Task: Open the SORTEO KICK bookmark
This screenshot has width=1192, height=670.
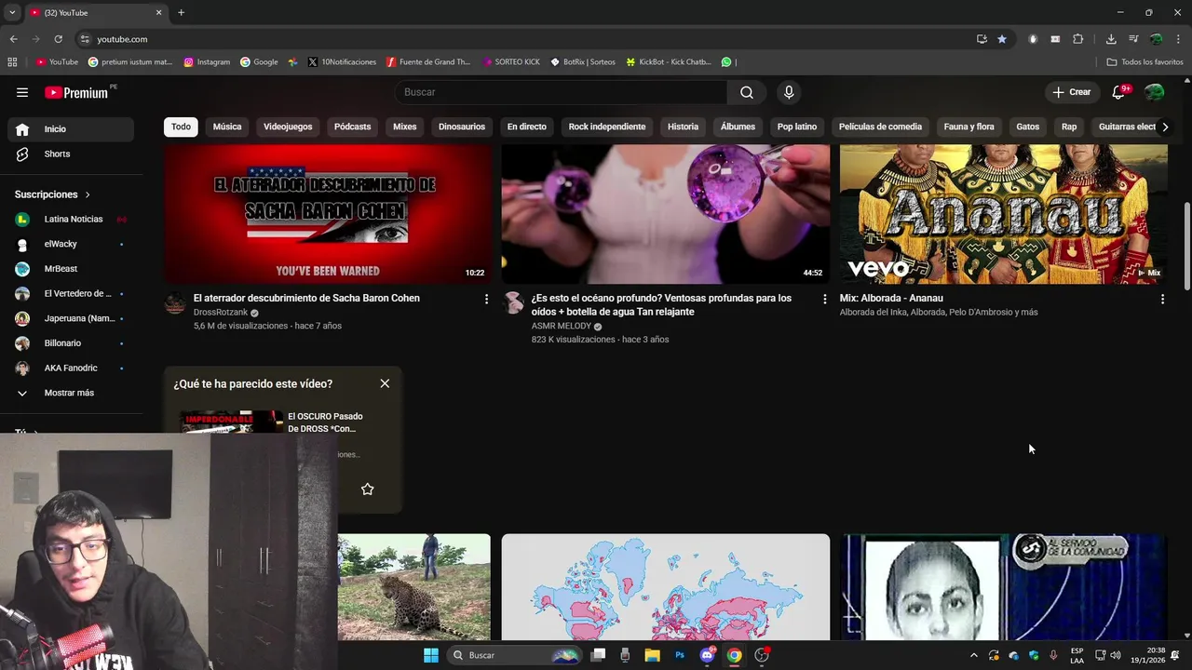Action: (x=511, y=62)
